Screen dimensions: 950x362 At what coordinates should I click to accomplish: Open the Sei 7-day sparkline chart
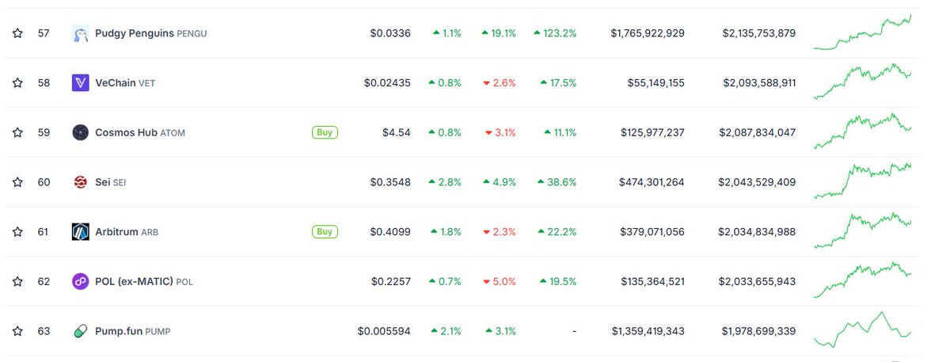(x=863, y=181)
